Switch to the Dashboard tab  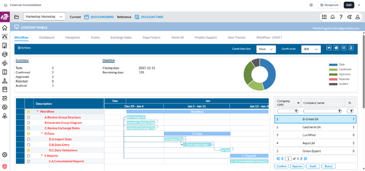point(47,37)
